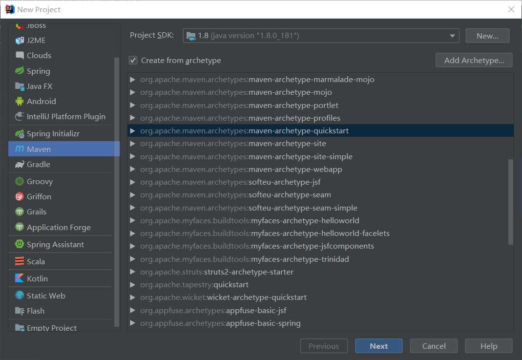The height and width of the screenshot is (360, 522).
Task: Click the Application Forge icon
Action: [20, 227]
